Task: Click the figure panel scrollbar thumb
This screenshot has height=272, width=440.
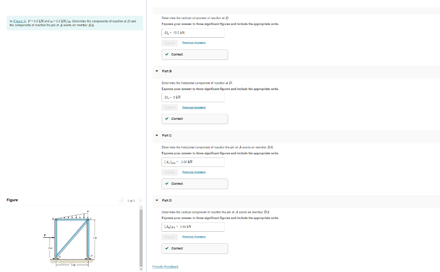Action: click(x=141, y=238)
